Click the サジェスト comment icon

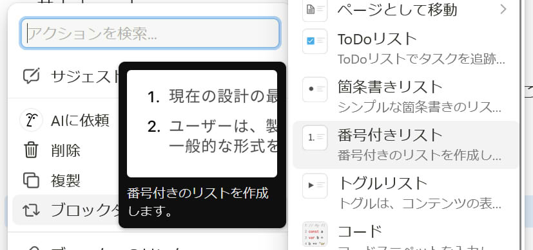(x=32, y=76)
